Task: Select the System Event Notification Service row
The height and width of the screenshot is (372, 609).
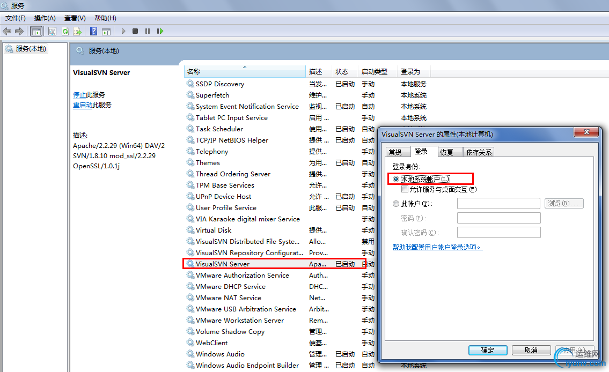Action: click(x=307, y=106)
